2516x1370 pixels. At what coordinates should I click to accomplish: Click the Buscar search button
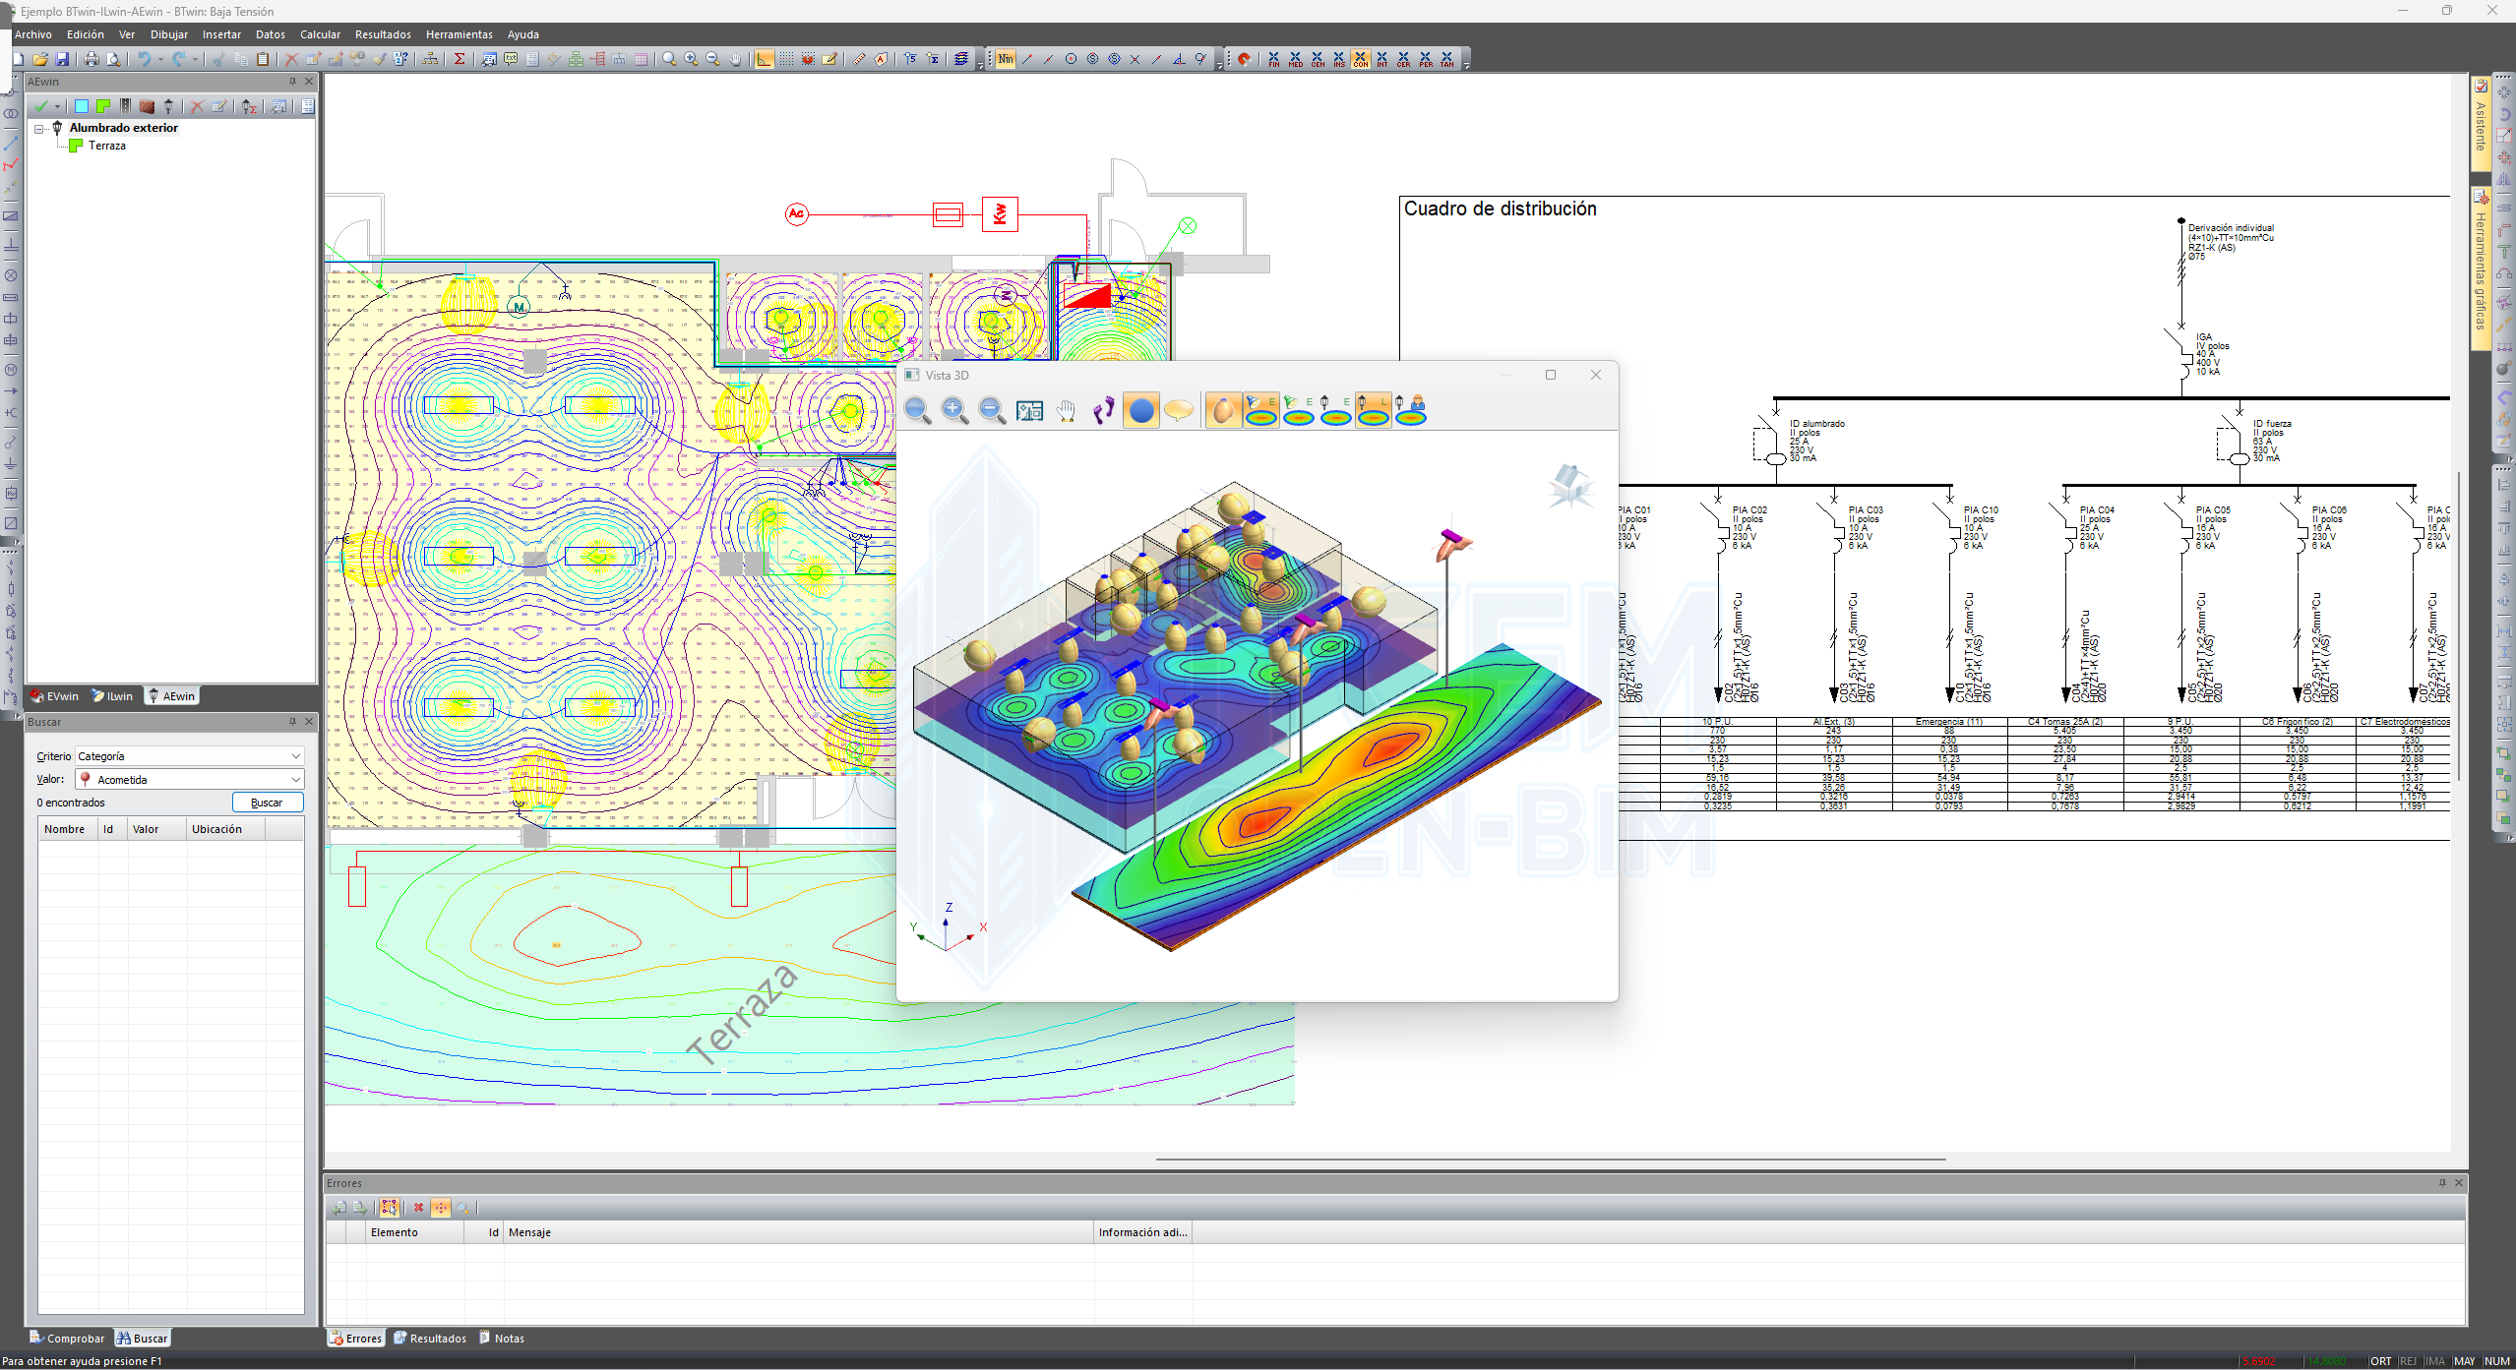pos(267,803)
